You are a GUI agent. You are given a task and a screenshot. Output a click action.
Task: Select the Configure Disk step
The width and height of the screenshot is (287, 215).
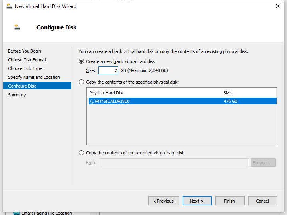[x=37, y=86]
